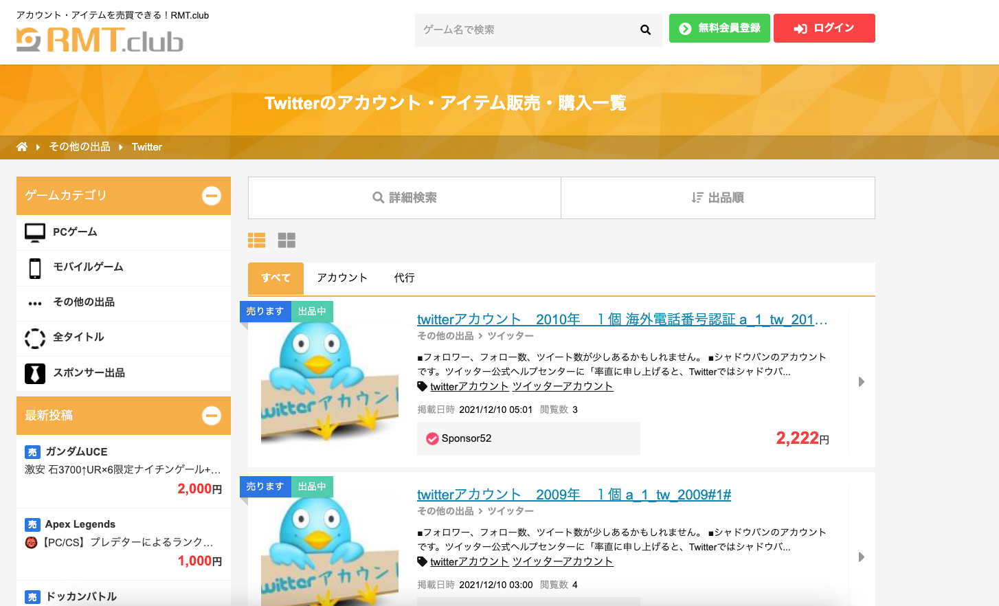Open the 出品順 sort dropdown
999x606 pixels.
tap(718, 198)
